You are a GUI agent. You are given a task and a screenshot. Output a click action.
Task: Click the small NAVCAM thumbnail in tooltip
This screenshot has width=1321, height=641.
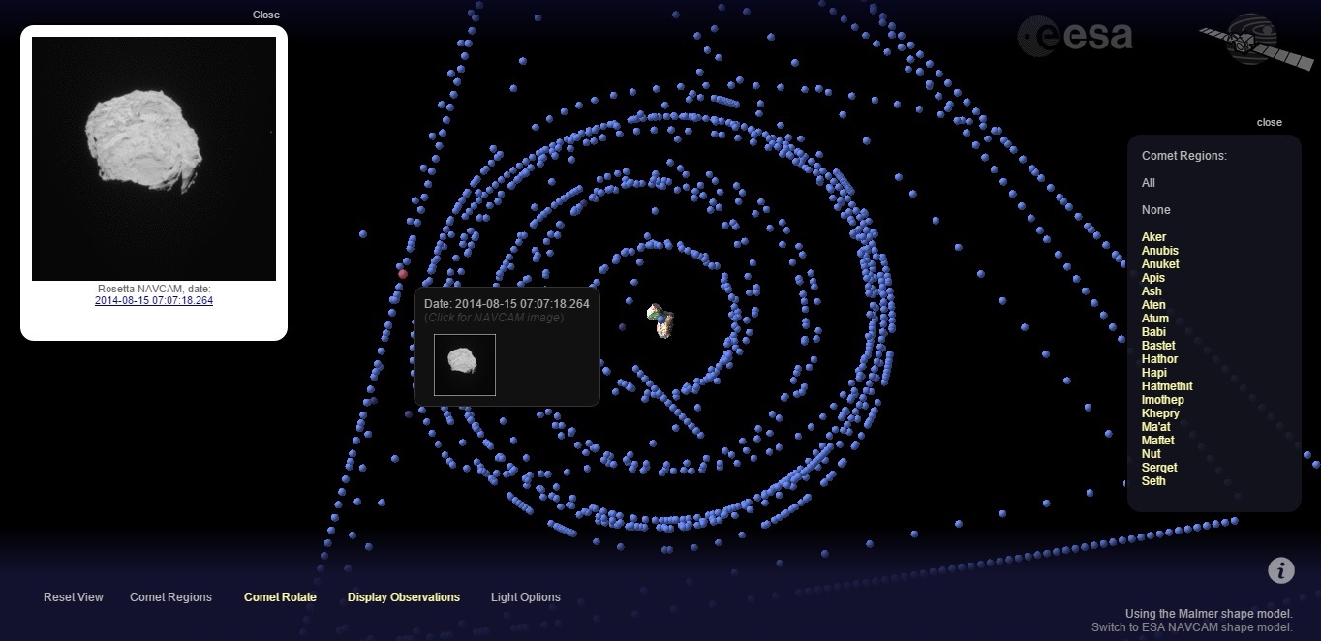(465, 365)
